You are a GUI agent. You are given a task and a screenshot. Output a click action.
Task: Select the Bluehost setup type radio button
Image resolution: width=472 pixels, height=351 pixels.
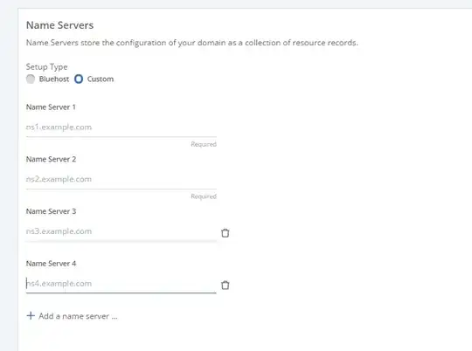pos(31,79)
